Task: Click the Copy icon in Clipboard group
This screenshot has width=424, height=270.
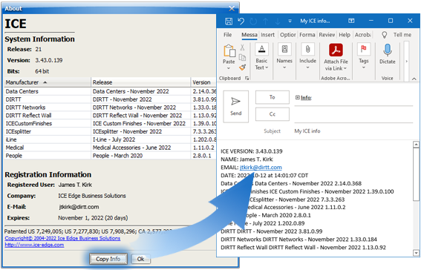Action: point(242,57)
